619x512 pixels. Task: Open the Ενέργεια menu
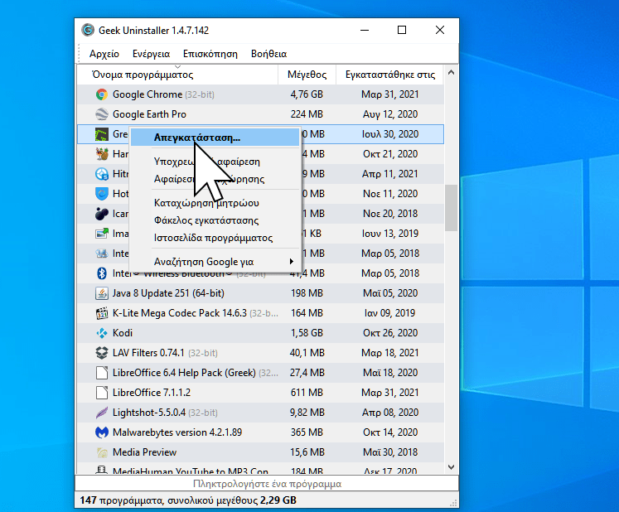click(151, 54)
